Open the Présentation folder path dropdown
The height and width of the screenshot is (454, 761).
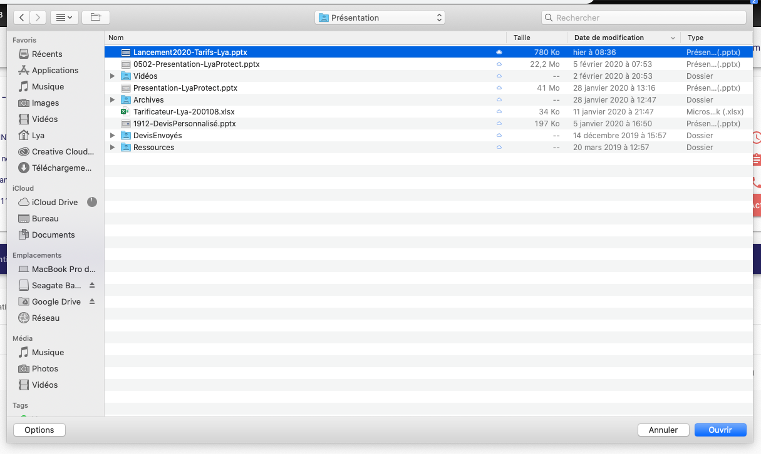click(x=380, y=18)
